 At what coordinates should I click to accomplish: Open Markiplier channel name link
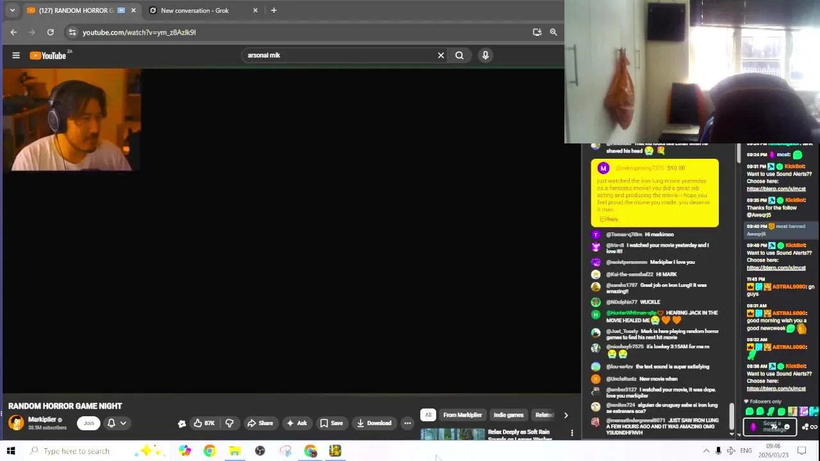pyautogui.click(x=42, y=419)
